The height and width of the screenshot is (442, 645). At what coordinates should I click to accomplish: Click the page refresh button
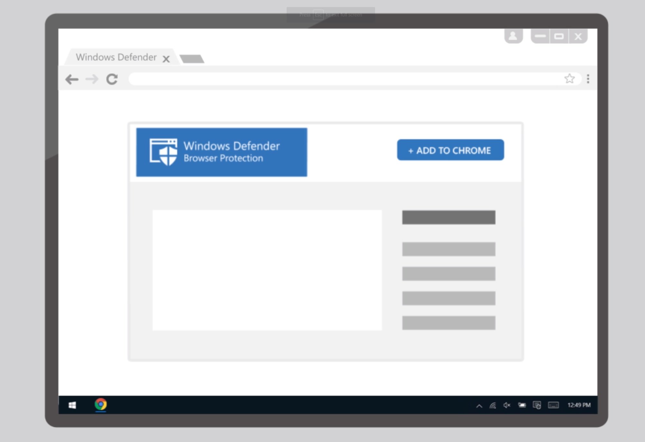(112, 79)
